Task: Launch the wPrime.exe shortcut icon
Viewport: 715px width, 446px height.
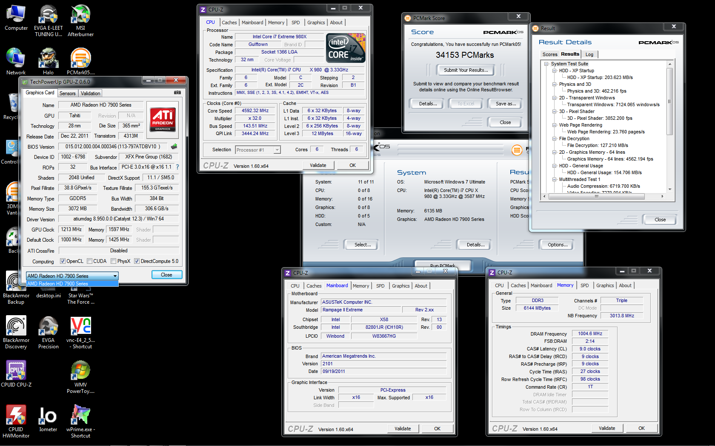Action: point(80,421)
